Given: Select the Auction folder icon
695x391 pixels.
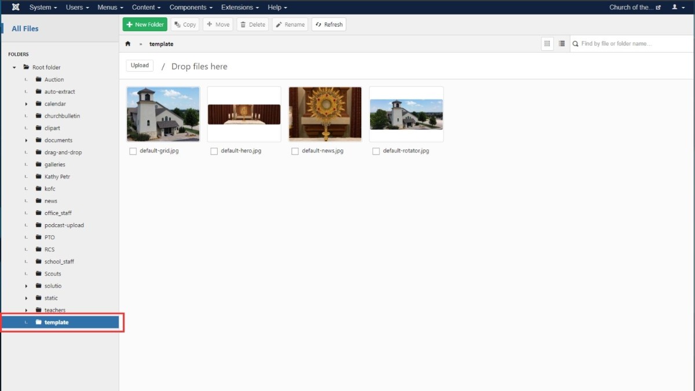Looking at the screenshot, I should click(x=38, y=79).
